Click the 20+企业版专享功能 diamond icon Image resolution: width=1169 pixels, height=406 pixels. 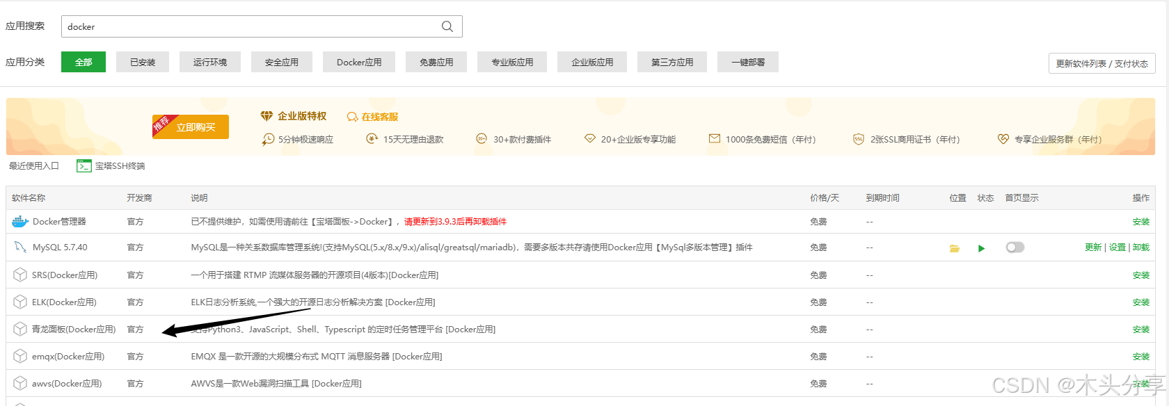point(590,139)
